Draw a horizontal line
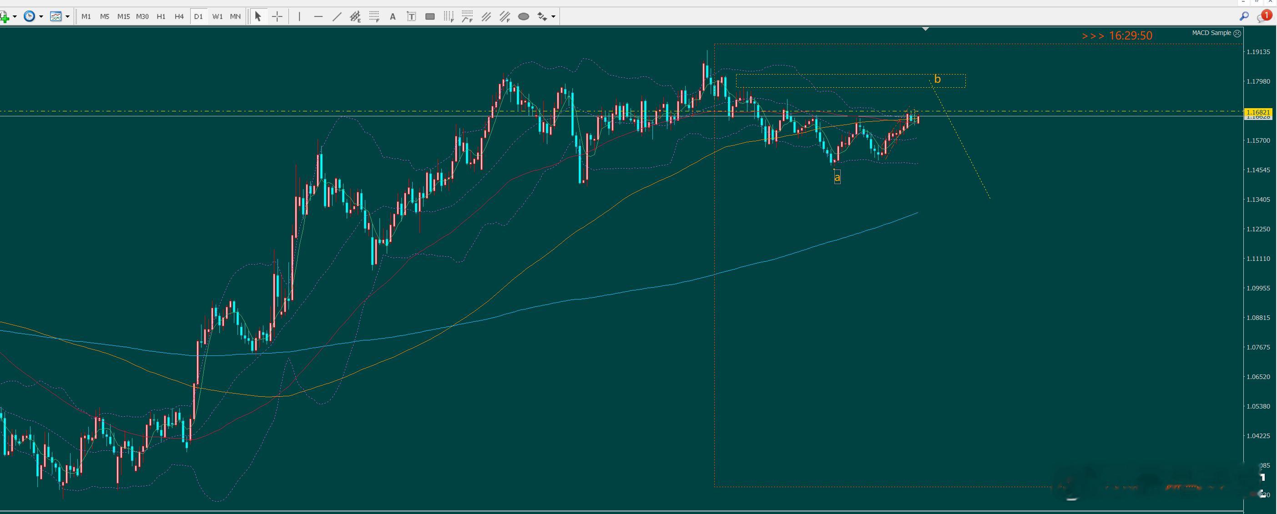Image resolution: width=1277 pixels, height=514 pixels. 318,16
